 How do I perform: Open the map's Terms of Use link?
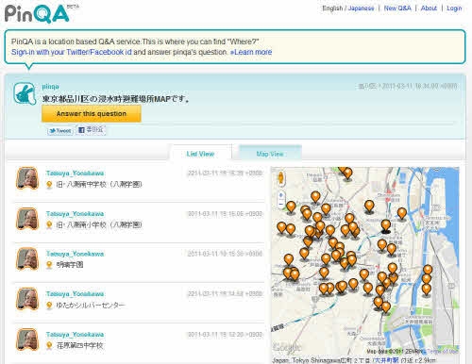(x=443, y=351)
